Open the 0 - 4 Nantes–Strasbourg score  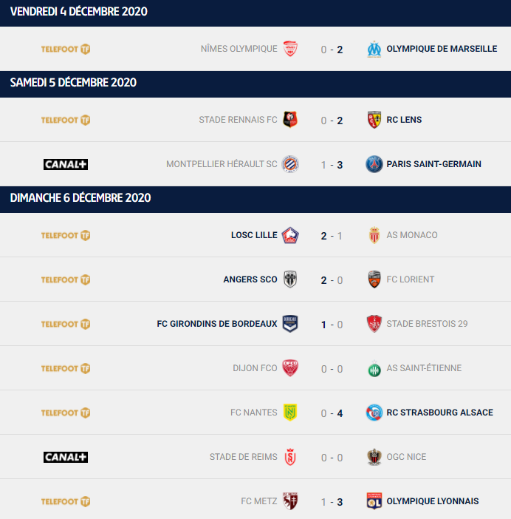click(332, 413)
